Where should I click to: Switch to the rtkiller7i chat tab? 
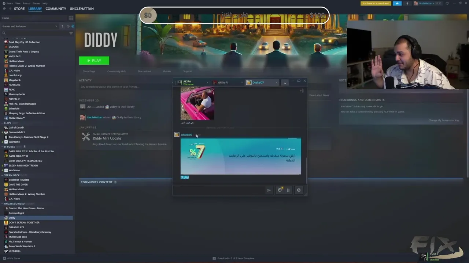227,83
